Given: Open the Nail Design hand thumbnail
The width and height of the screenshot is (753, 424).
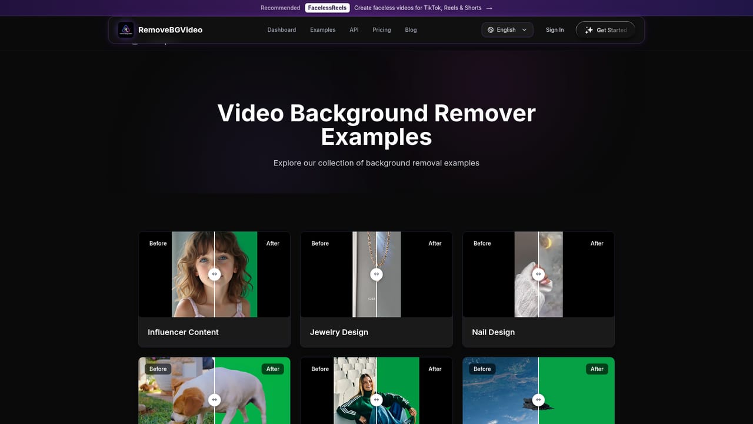Looking at the screenshot, I should pyautogui.click(x=538, y=274).
